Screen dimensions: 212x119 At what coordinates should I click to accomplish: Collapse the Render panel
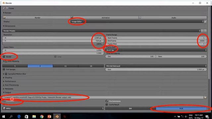pyautogui.click(x=4, y=13)
